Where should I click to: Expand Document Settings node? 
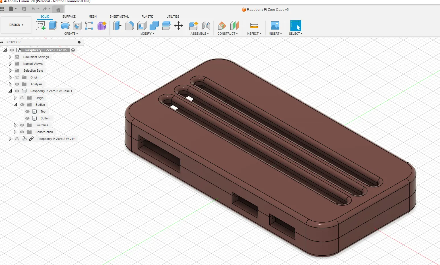[x=10, y=57]
